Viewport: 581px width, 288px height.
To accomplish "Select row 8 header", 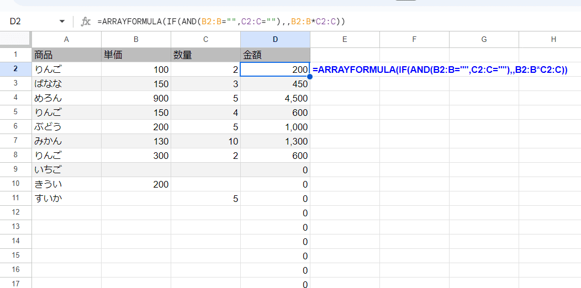I will 16,156.
